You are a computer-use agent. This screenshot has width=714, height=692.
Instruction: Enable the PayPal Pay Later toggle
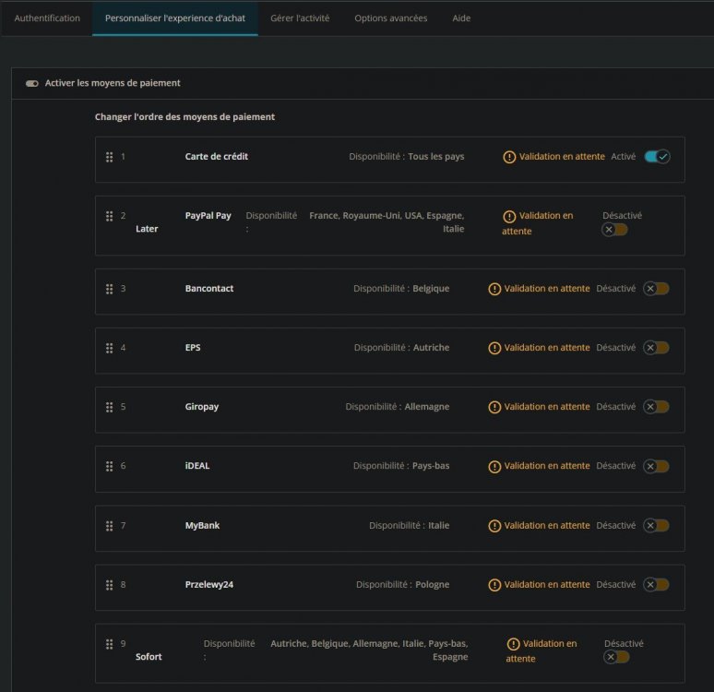click(615, 230)
